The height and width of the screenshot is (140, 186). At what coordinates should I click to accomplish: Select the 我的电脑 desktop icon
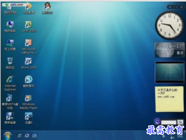10,27
